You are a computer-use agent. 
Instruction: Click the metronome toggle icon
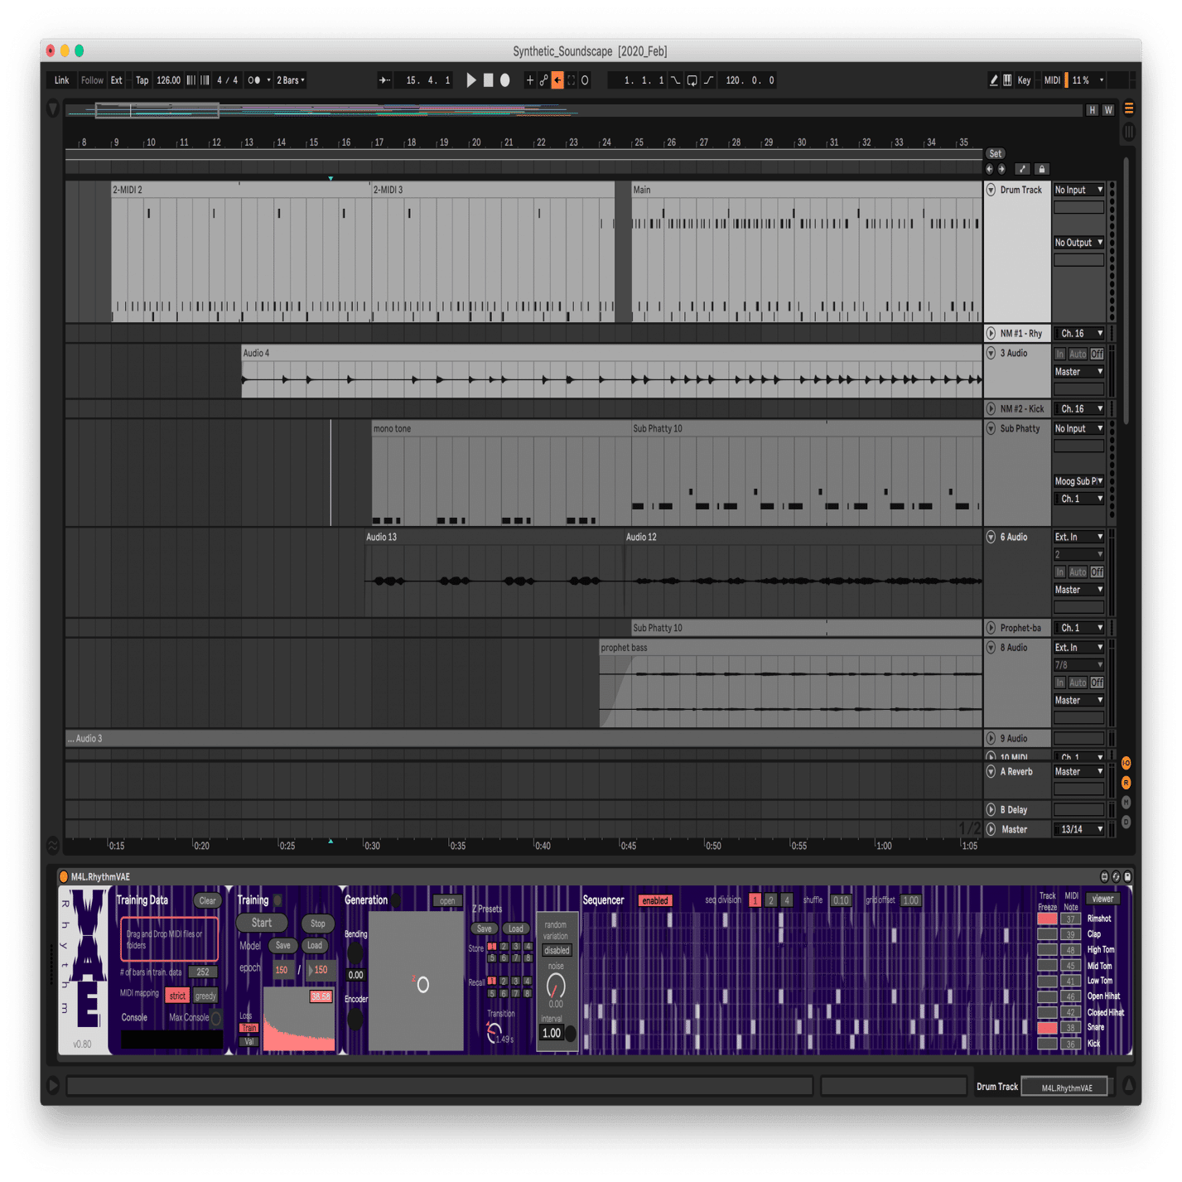pyautogui.click(x=254, y=80)
